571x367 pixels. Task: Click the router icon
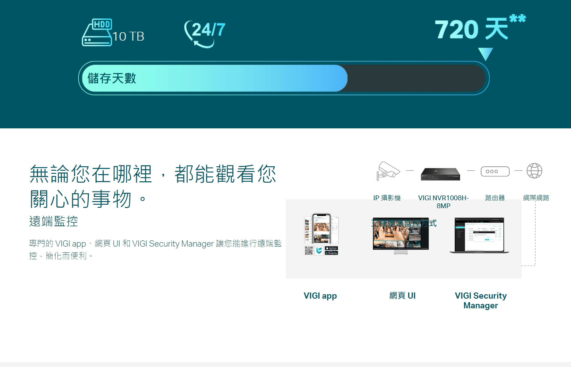tap(495, 171)
